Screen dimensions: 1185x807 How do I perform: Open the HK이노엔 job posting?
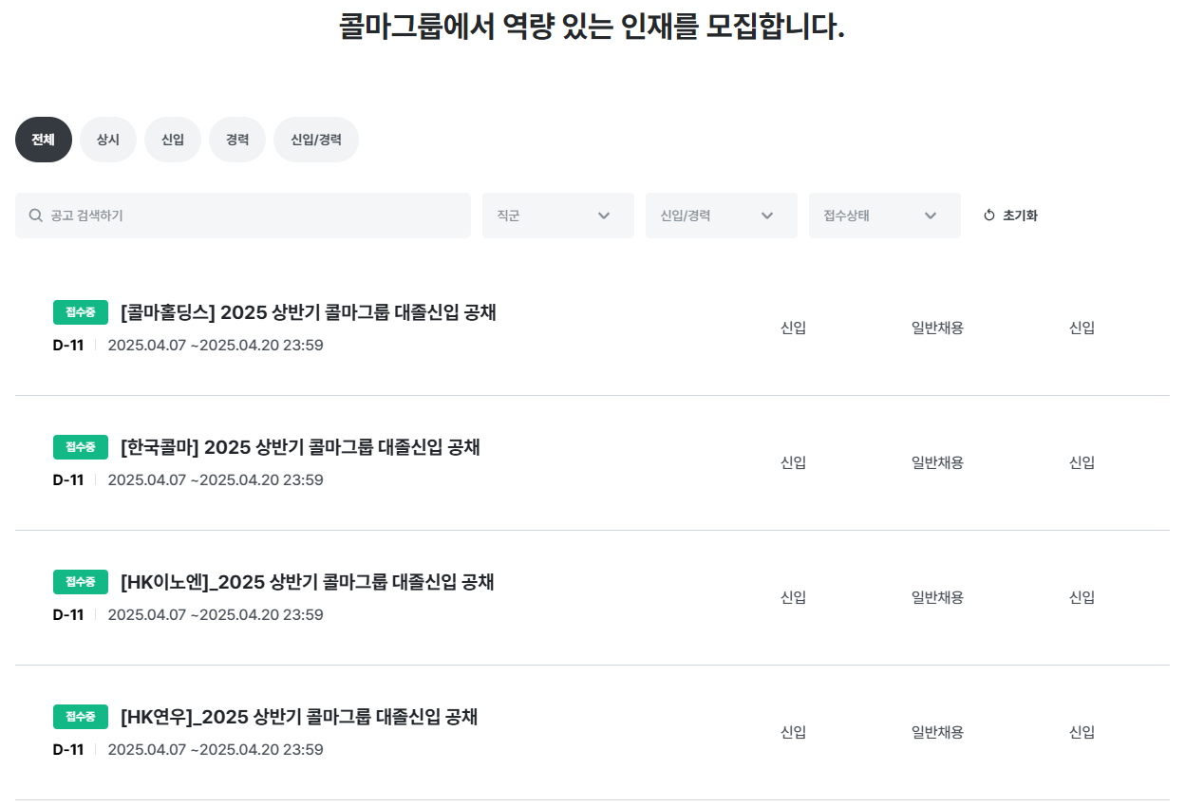point(307,582)
